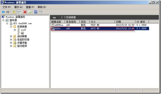Select 挂起的设备 label in tree
161x94 pixels.
tap(23, 40)
